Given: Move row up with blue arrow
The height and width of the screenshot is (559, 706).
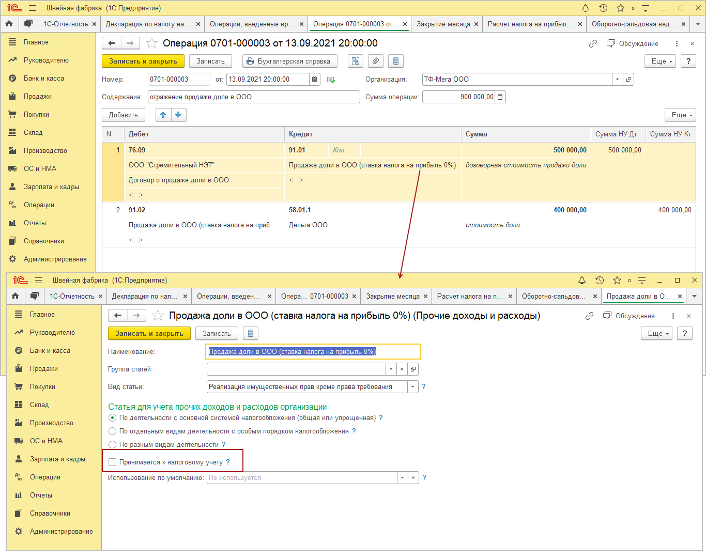Looking at the screenshot, I should tap(163, 115).
